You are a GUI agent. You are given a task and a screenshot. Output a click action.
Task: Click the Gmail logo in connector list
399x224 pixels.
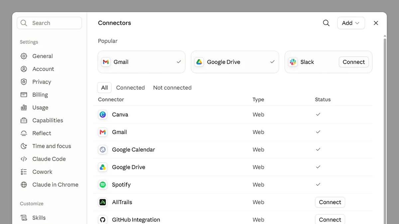pyautogui.click(x=103, y=132)
